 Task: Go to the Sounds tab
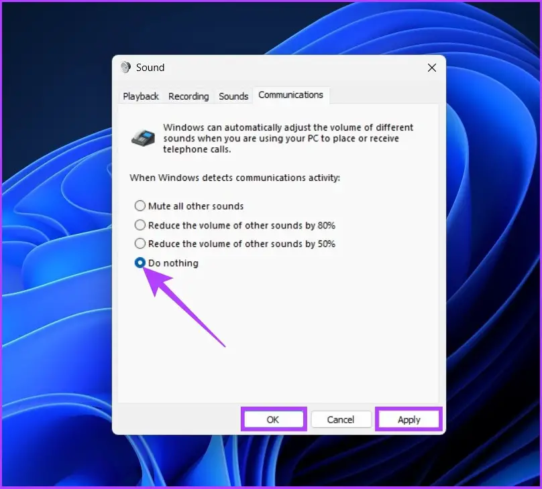pos(233,96)
